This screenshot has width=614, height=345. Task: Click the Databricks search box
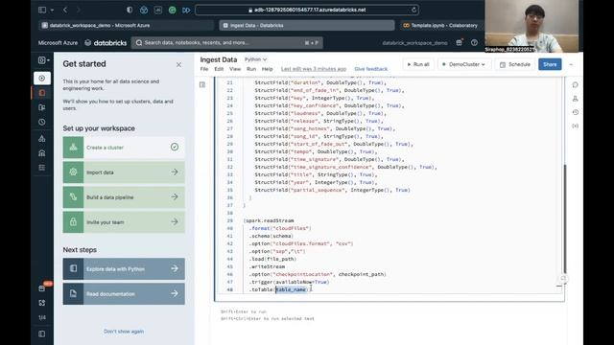point(226,42)
